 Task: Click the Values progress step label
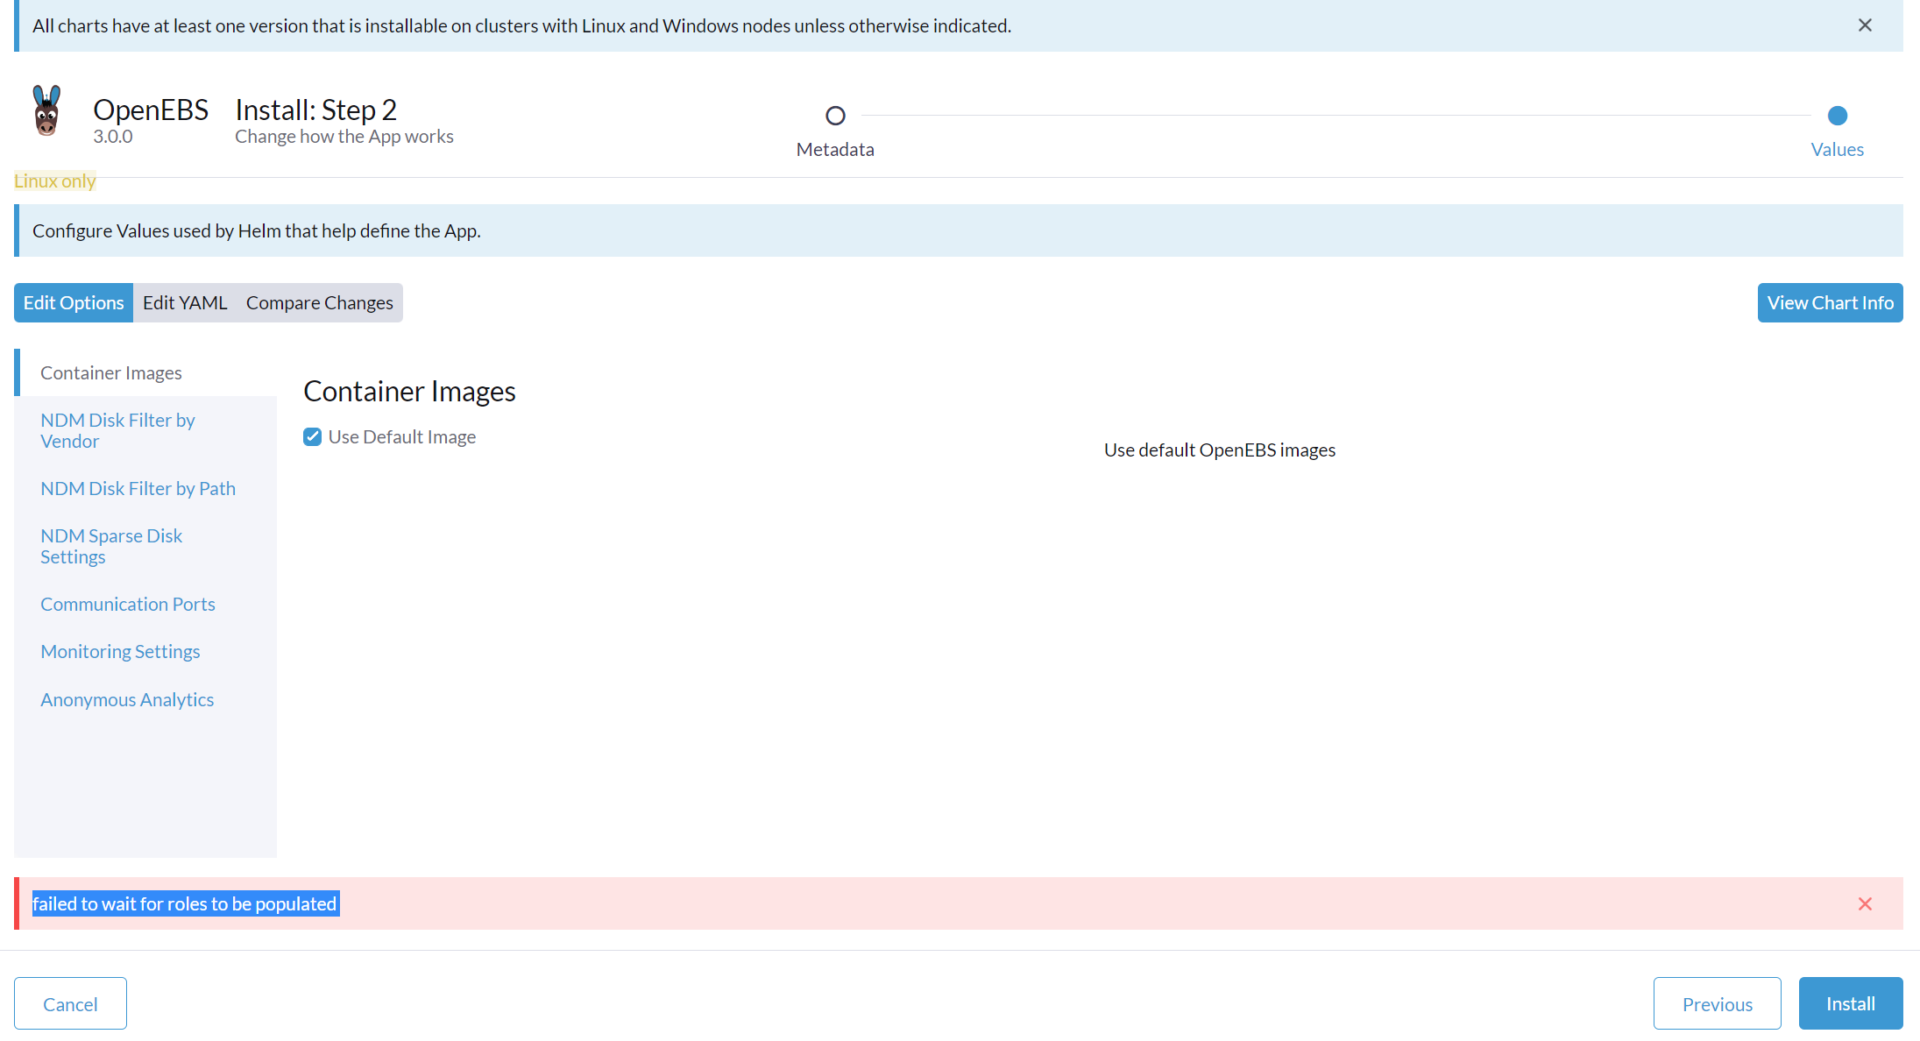click(x=1837, y=149)
